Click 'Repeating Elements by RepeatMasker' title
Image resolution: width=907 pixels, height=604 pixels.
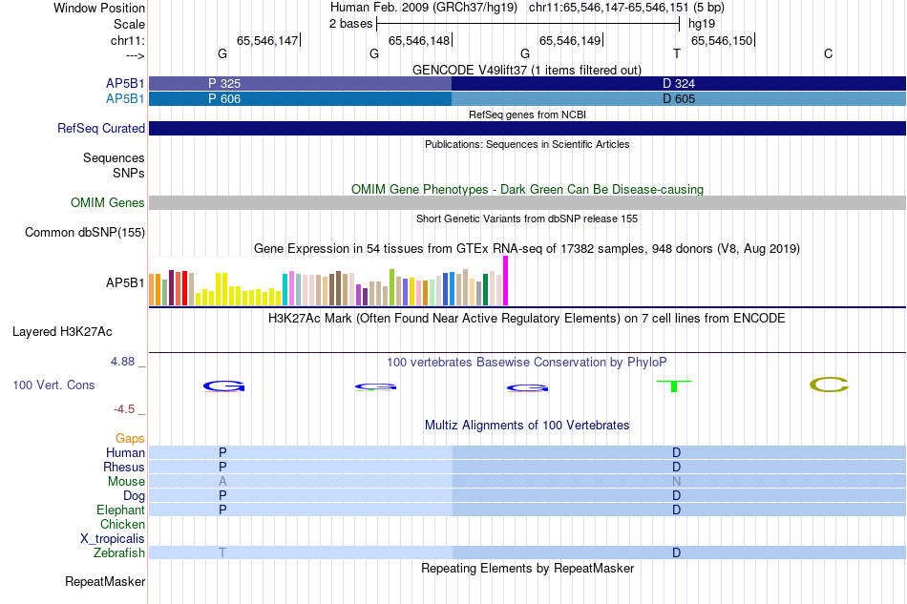pyautogui.click(x=527, y=568)
